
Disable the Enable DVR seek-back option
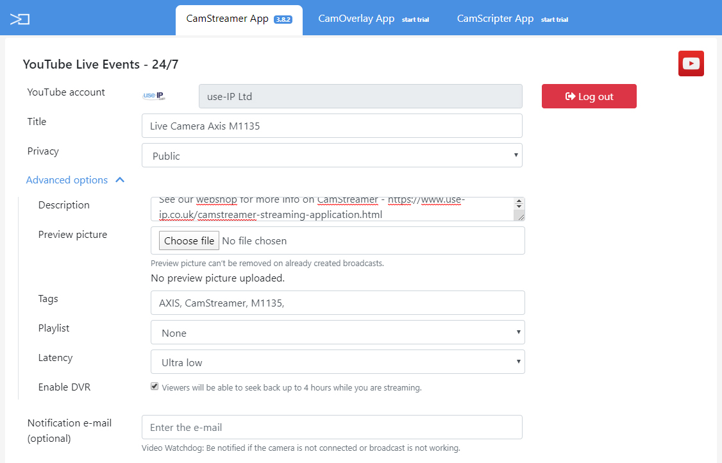click(155, 385)
